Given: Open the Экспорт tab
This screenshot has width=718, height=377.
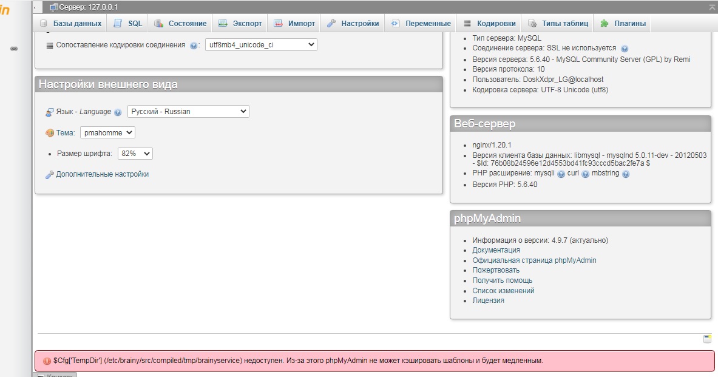Looking at the screenshot, I should pyautogui.click(x=241, y=24).
